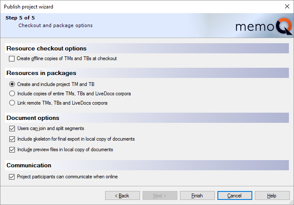
Task: Click the Publish project wizard title bar
Action: click(x=128, y=6)
